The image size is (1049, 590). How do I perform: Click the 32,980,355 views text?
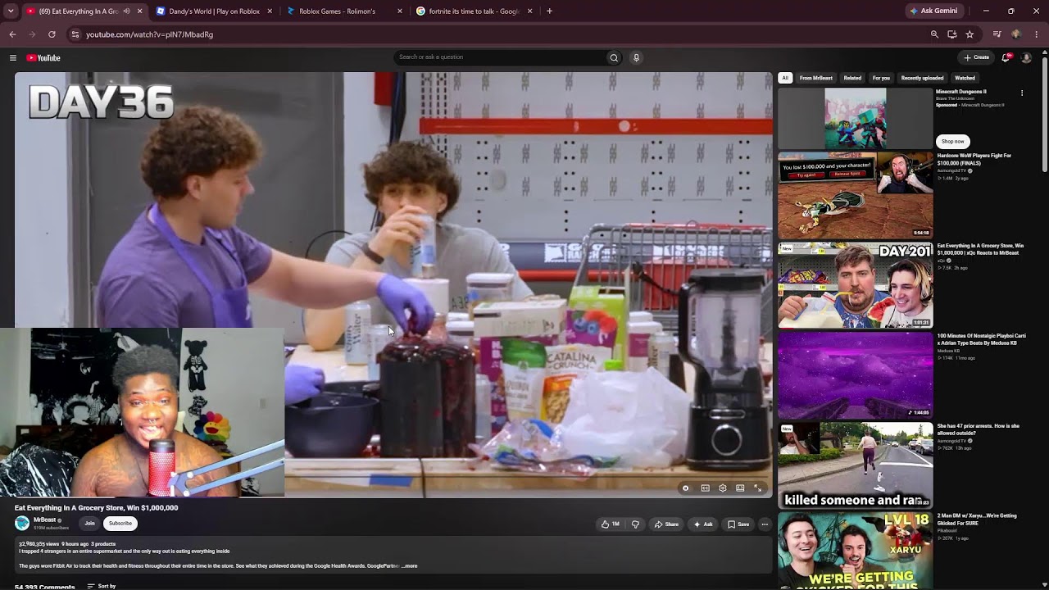point(39,544)
